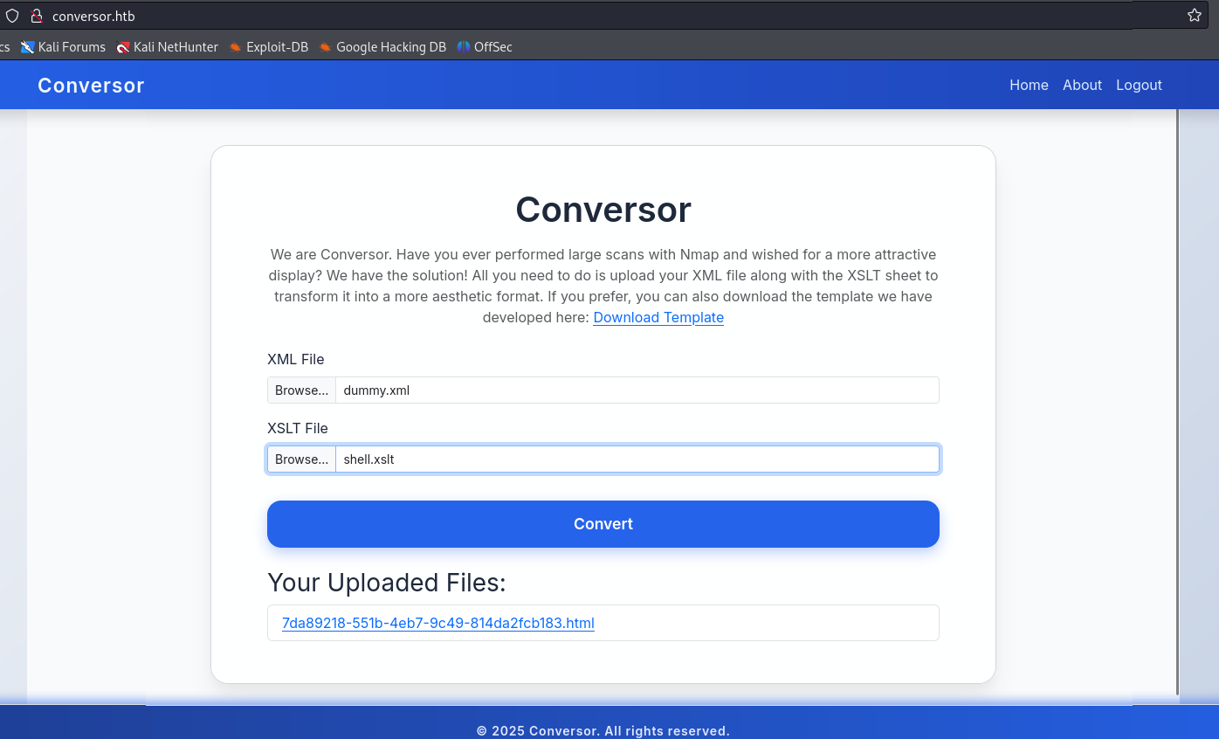
Task: Click the dummy.xml file name field
Action: 637,390
